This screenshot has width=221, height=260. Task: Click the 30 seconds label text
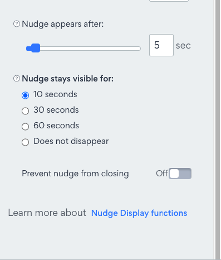click(56, 110)
